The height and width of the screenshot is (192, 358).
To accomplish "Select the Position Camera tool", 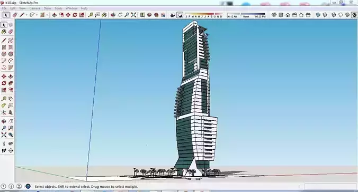I will point(4,144).
